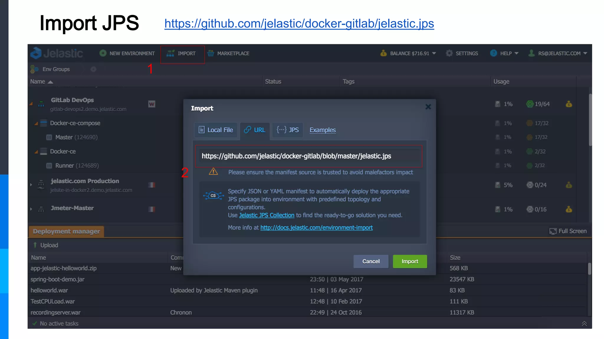Screen dimensions: 604x339
Task: Select the Deployment manager tab
Action: click(x=66, y=232)
